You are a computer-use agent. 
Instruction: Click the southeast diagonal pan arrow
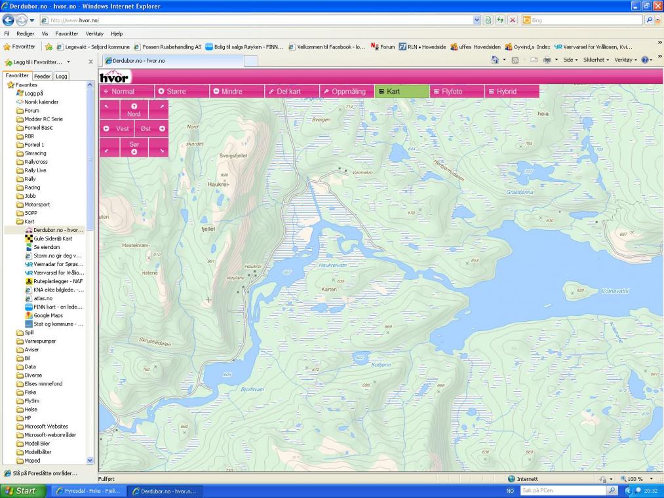click(160, 151)
